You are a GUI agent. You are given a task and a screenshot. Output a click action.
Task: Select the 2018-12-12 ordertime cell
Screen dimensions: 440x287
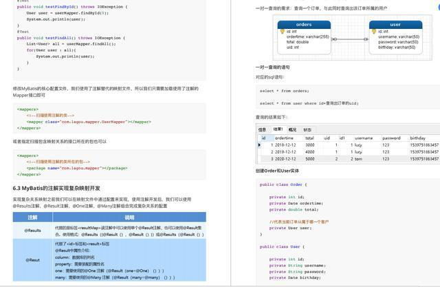pos(285,145)
